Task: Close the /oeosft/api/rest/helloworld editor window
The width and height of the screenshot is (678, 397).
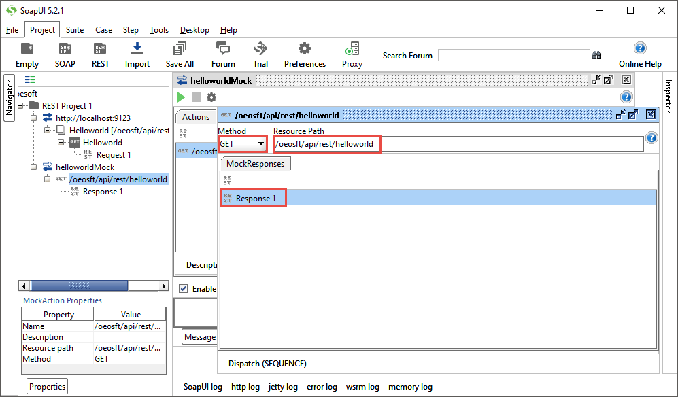Action: pyautogui.click(x=650, y=115)
